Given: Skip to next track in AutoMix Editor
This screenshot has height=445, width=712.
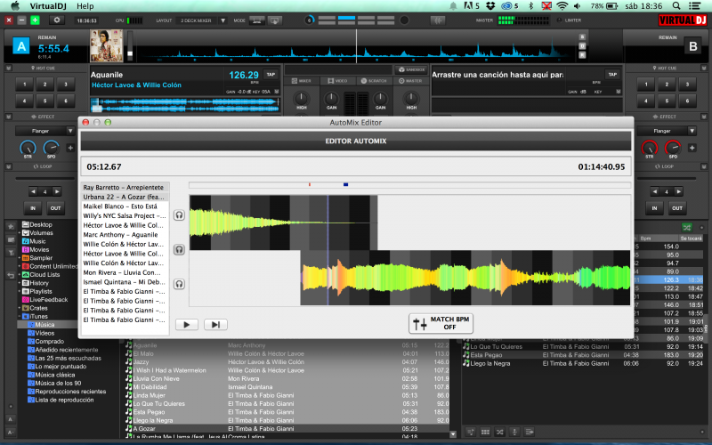Looking at the screenshot, I should pyautogui.click(x=215, y=325).
